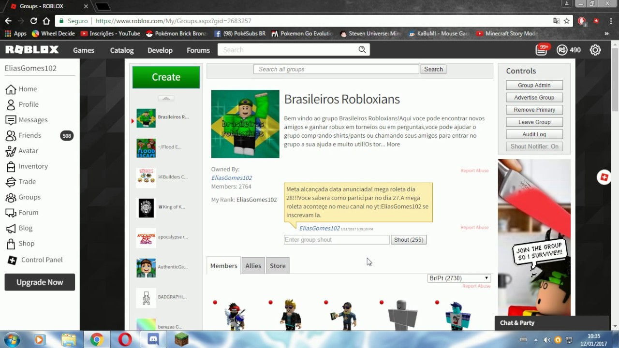Bookmark this page with the star icon
This screenshot has height=348, width=619.
click(x=567, y=21)
